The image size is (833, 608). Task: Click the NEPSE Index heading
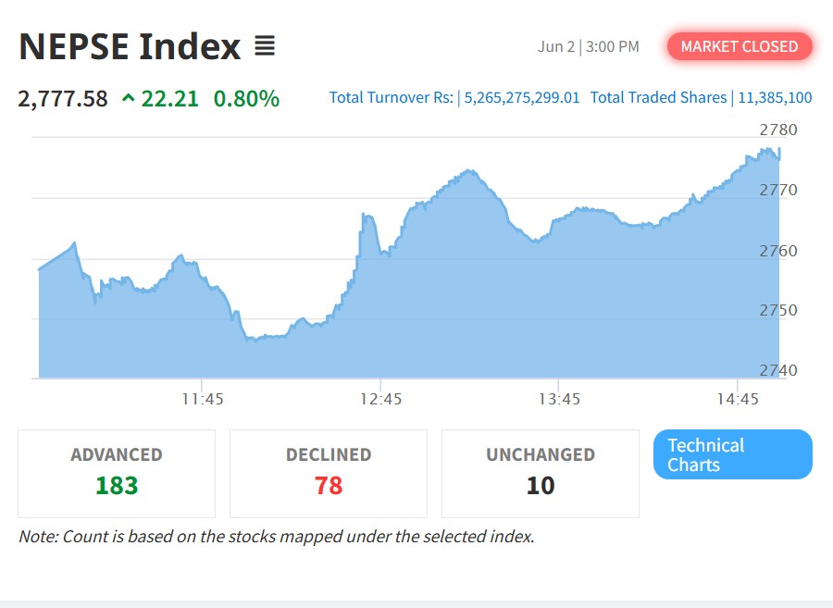pos(130,46)
